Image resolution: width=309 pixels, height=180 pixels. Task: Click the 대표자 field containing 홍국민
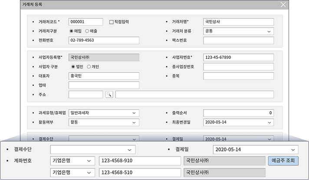pyautogui.click(x=104, y=76)
